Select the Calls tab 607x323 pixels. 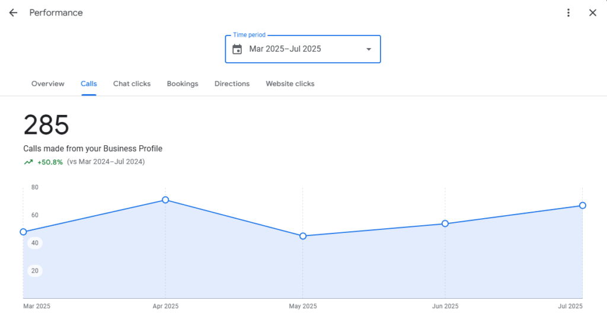pos(89,84)
